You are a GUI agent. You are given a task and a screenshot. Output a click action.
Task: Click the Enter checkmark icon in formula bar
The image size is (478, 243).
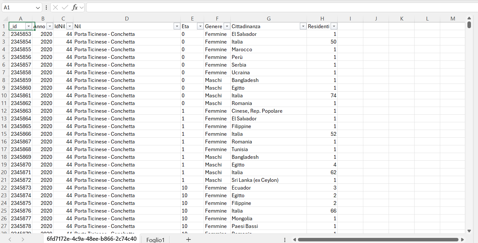[x=65, y=7]
